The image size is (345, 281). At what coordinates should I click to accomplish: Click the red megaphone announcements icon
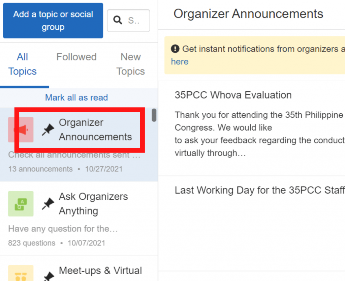coord(21,130)
